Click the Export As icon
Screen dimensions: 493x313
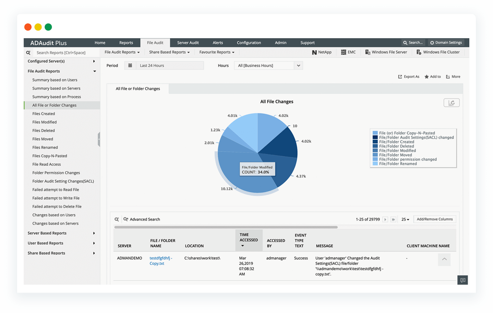401,77
